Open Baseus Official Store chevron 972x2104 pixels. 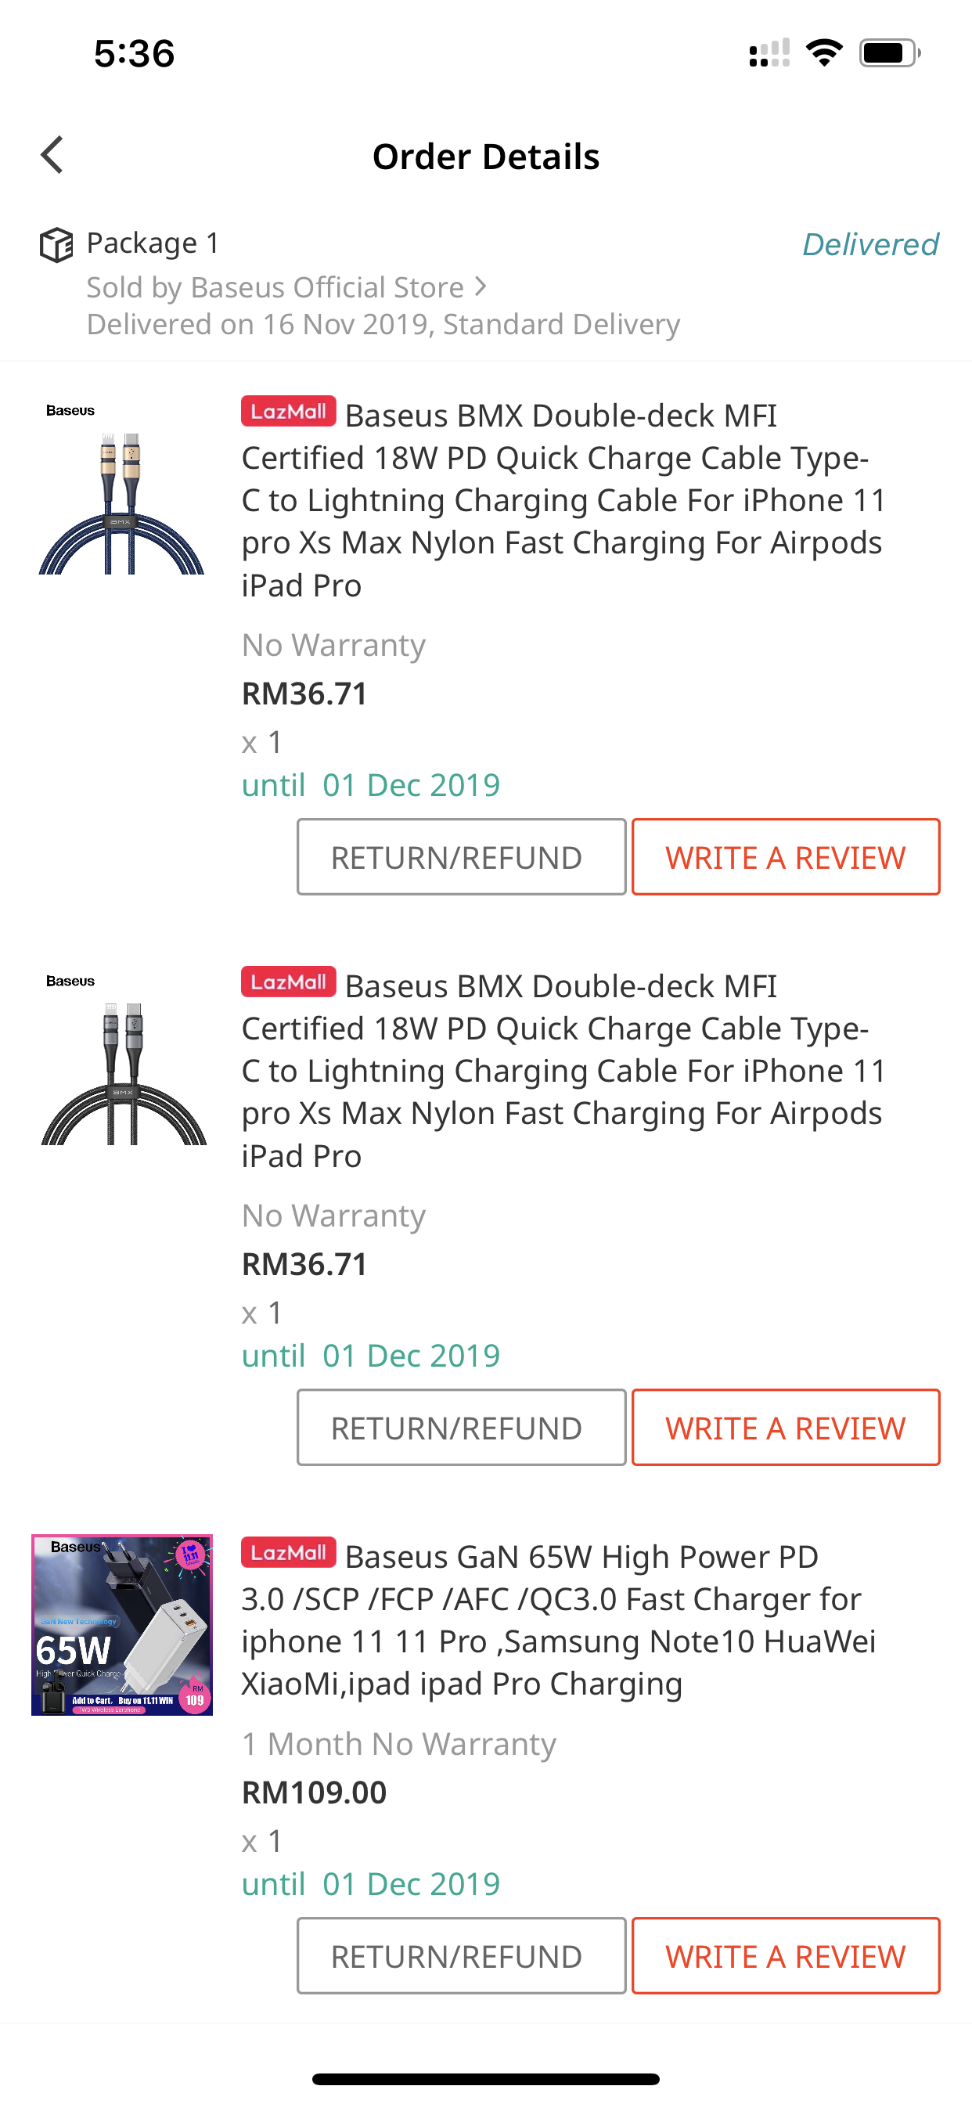(481, 286)
